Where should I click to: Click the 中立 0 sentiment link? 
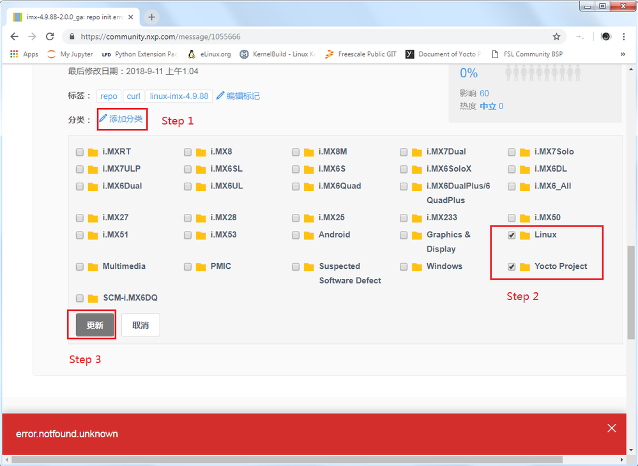click(492, 106)
